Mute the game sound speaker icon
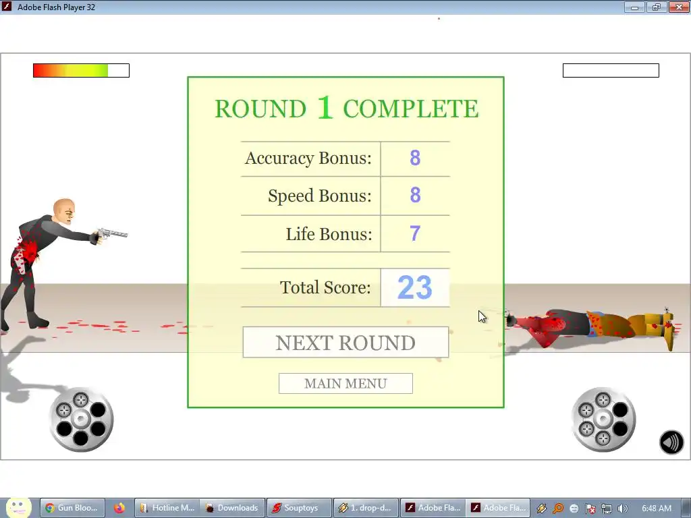Image resolution: width=691 pixels, height=518 pixels. coord(671,442)
